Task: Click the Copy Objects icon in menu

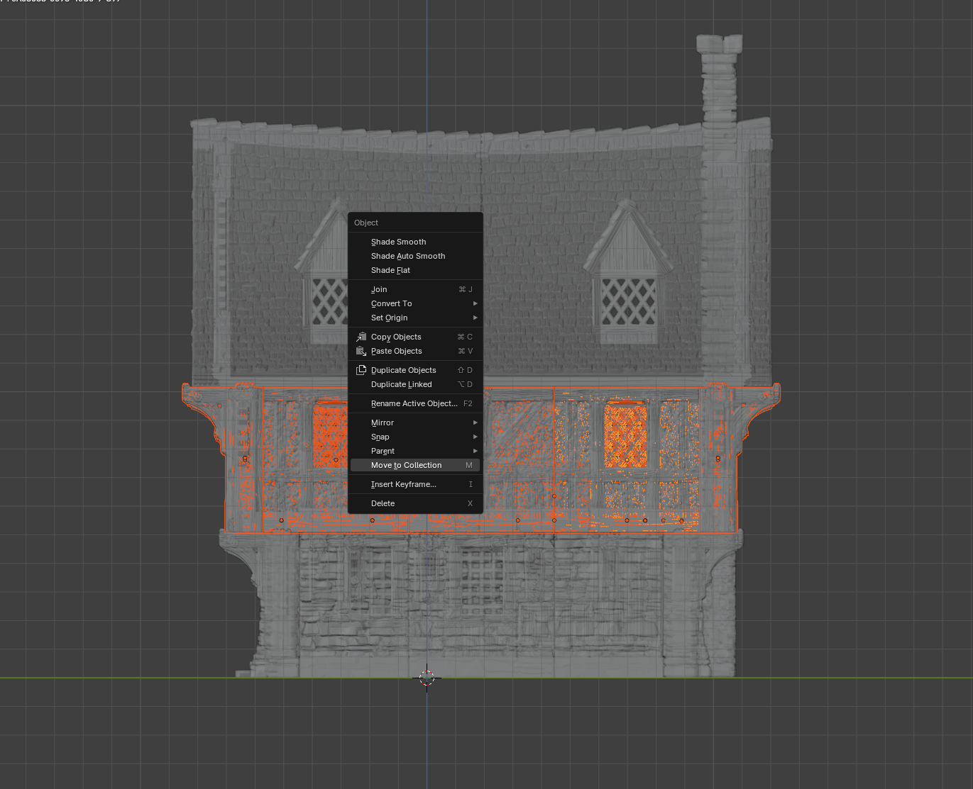Action: pyautogui.click(x=361, y=337)
